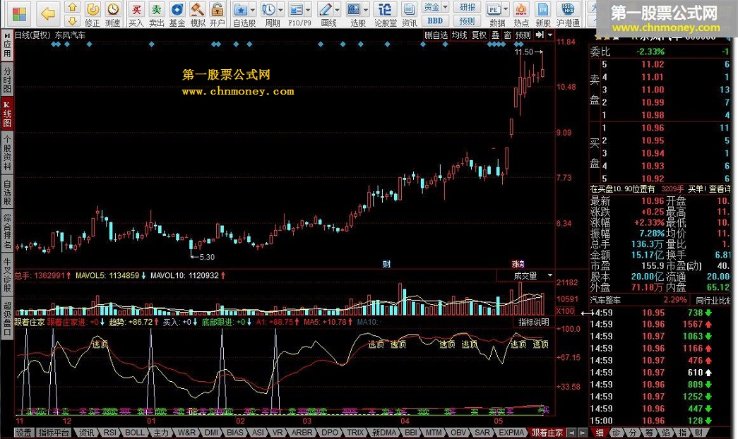This screenshot has width=738, height=439.
Task: Toggle 预测 forecast on chart
Action: (523, 35)
